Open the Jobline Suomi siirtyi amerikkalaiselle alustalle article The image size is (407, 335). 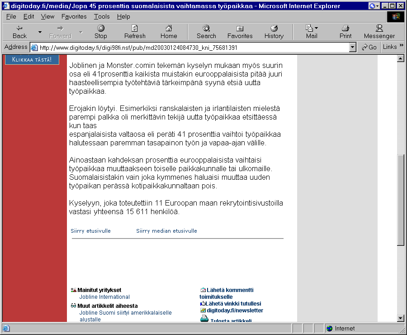point(125,316)
